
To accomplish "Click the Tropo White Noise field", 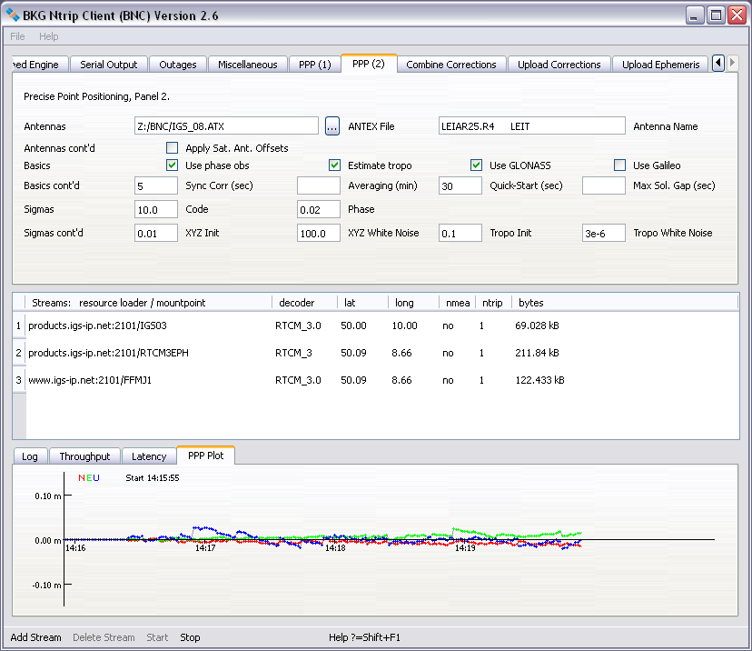I will 604,233.
